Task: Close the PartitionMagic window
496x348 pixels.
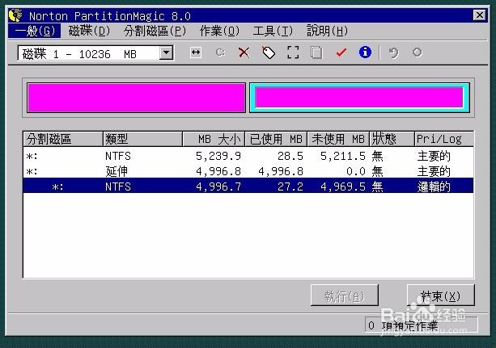Action: pos(480,15)
